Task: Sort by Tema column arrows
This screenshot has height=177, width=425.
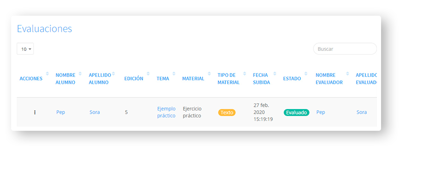Action: [174, 73]
